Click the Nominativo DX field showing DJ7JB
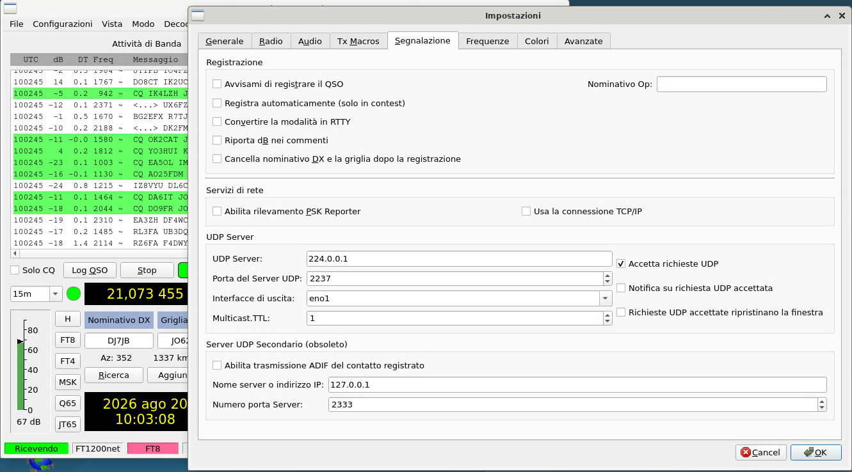The height and width of the screenshot is (472, 852). pyautogui.click(x=119, y=341)
